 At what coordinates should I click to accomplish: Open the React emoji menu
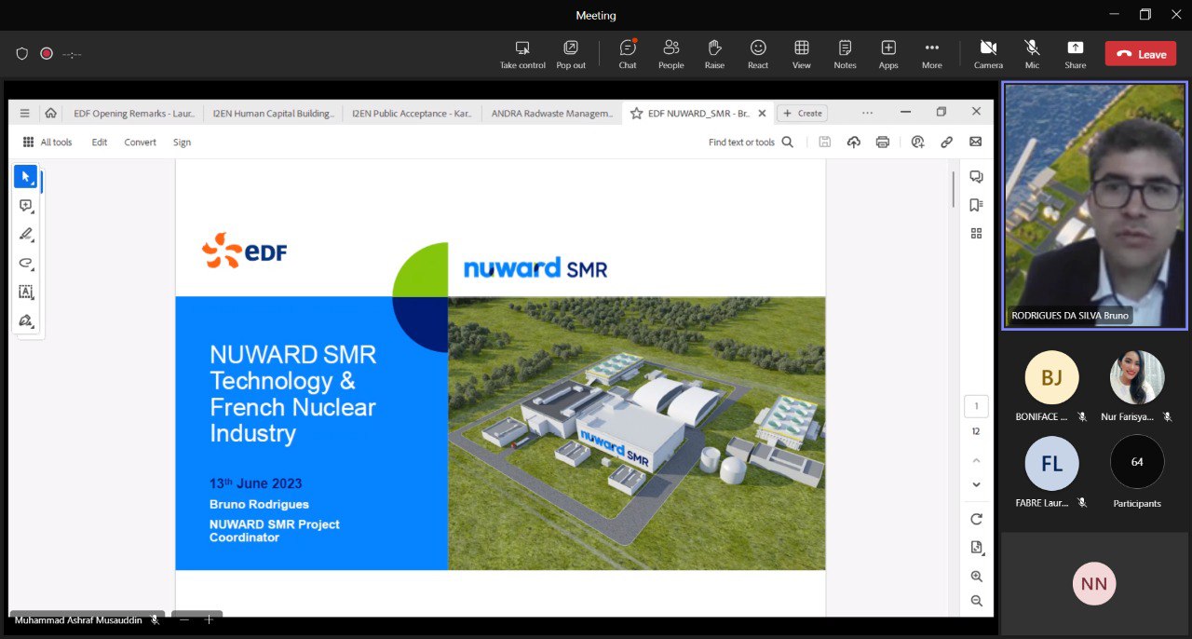tap(758, 48)
